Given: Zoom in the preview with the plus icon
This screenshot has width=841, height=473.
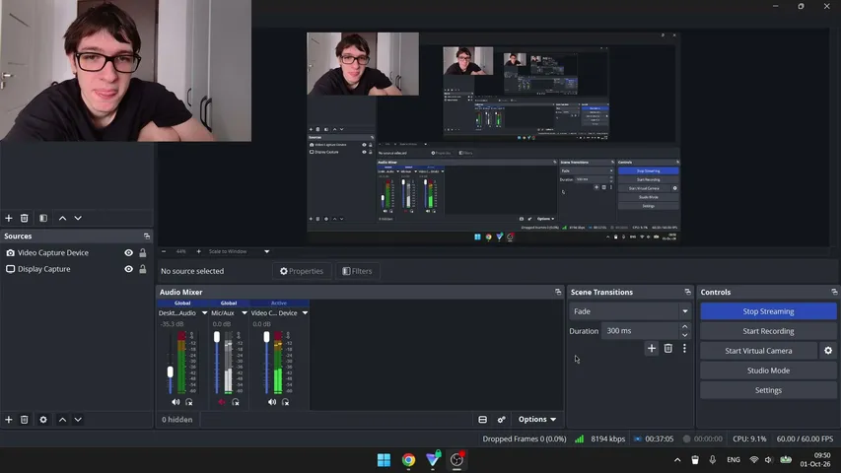Looking at the screenshot, I should click(198, 251).
